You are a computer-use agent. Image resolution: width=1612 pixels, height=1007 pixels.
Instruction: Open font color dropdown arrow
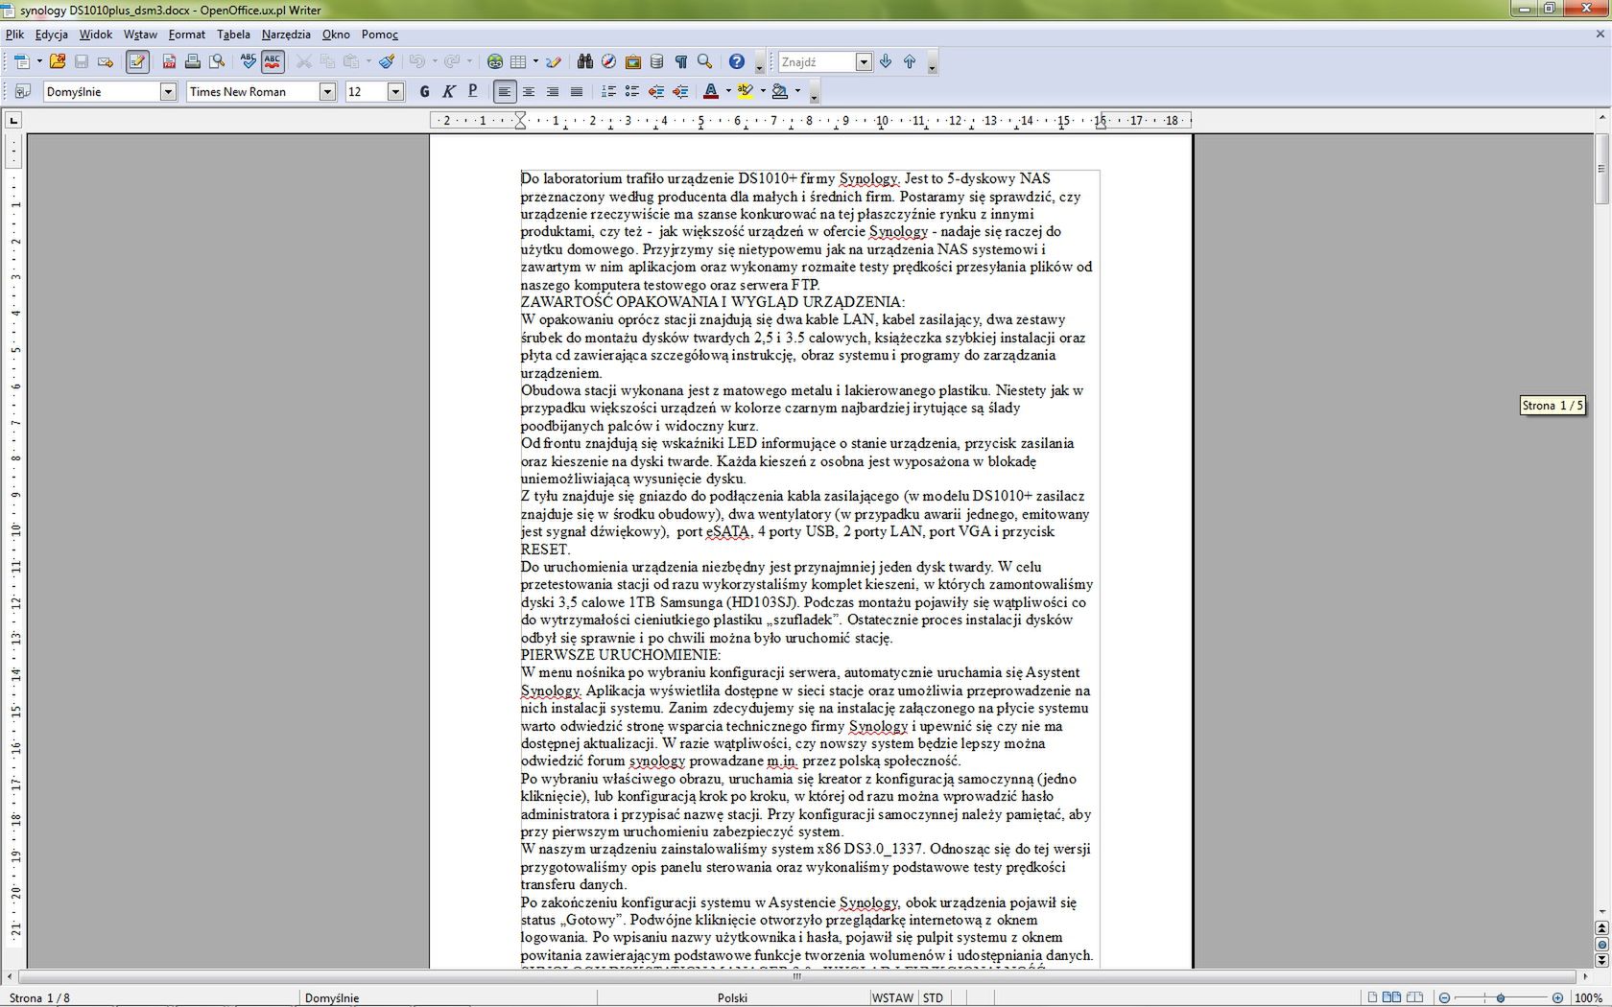(x=728, y=91)
